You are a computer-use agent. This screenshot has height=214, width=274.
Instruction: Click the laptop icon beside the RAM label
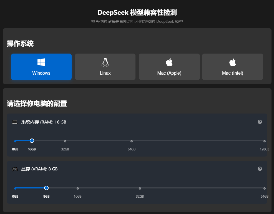[x=15, y=122]
